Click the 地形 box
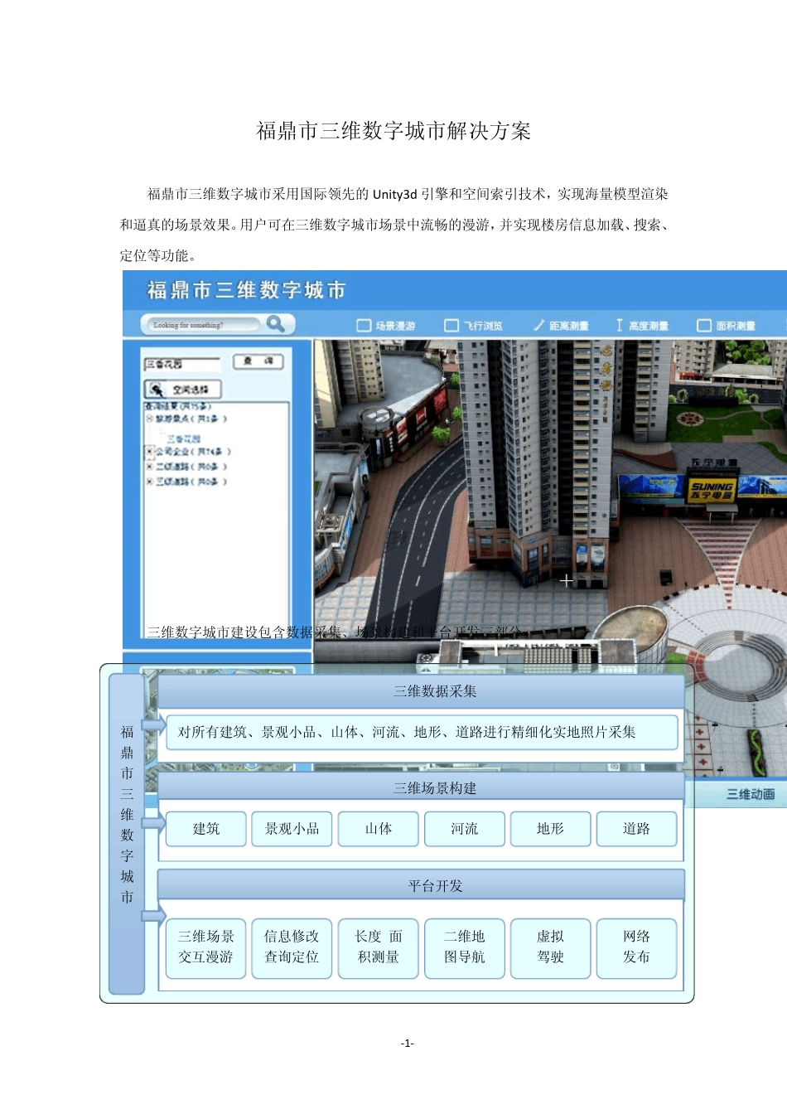This screenshot has width=787, height=1114. coord(551,829)
